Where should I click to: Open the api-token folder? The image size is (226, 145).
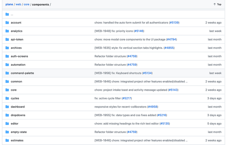(x=17, y=39)
